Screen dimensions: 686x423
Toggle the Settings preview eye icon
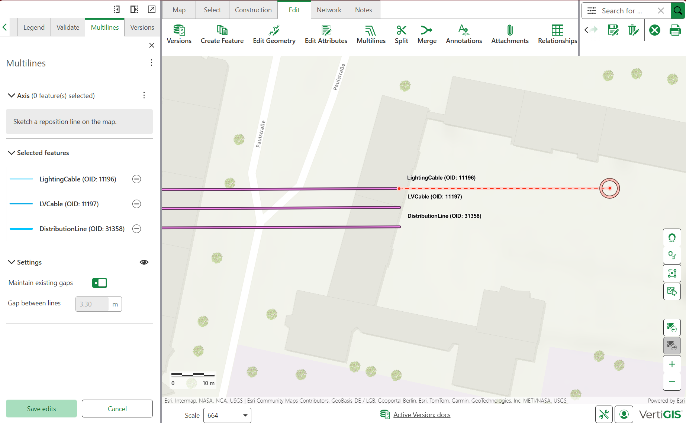[x=144, y=262]
